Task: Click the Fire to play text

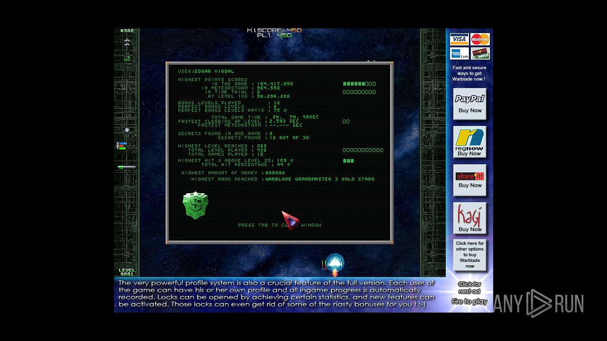Action: (x=469, y=301)
